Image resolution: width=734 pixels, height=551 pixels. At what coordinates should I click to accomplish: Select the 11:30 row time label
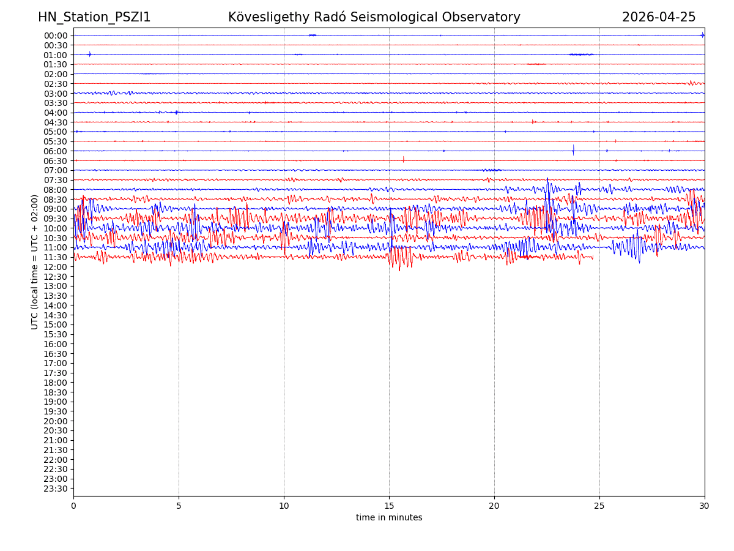tap(56, 257)
